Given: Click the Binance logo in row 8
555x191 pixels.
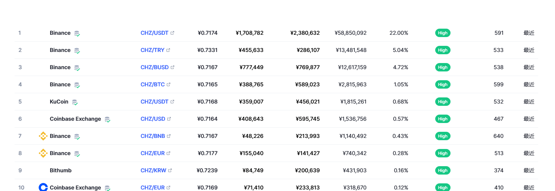Looking at the screenshot, I should tap(43, 153).
